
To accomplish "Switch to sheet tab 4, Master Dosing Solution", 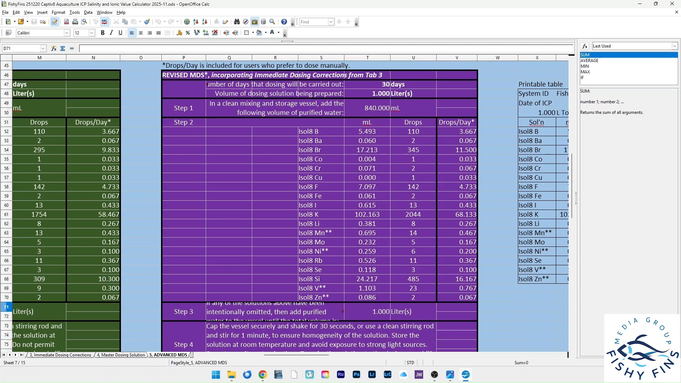I will [x=121, y=355].
